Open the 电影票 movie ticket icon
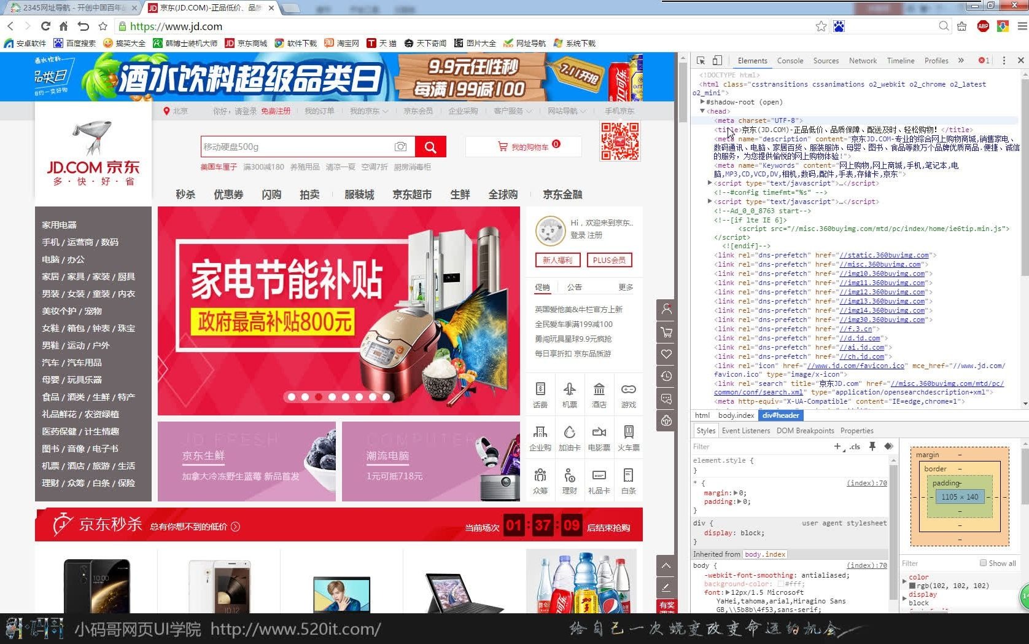The width and height of the screenshot is (1029, 644). 599,438
